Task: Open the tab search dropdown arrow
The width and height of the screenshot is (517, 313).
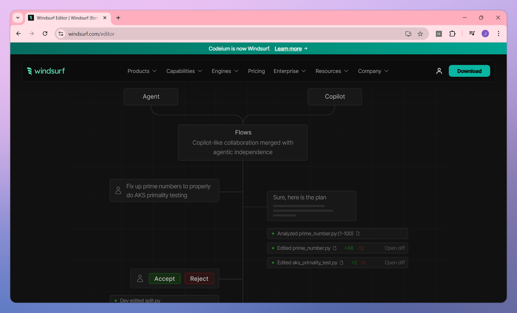Action: click(18, 18)
